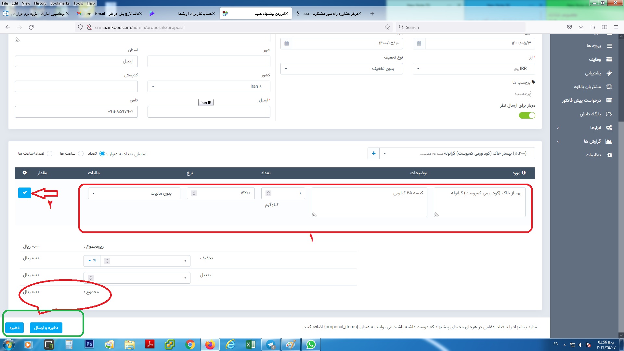Click the blue plus icon next to item selector

[x=374, y=153]
